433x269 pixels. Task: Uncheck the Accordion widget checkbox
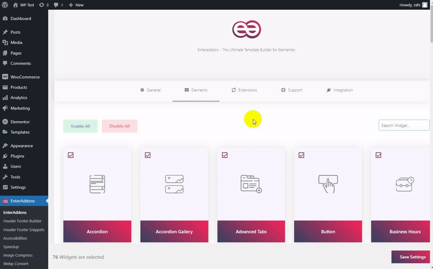[x=71, y=155]
